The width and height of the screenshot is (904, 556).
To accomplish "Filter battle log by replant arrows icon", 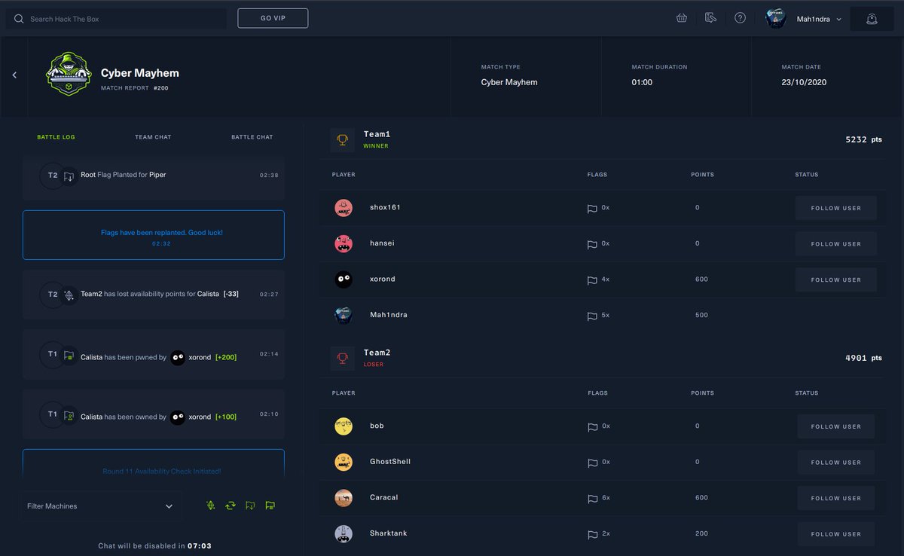I will (x=231, y=505).
